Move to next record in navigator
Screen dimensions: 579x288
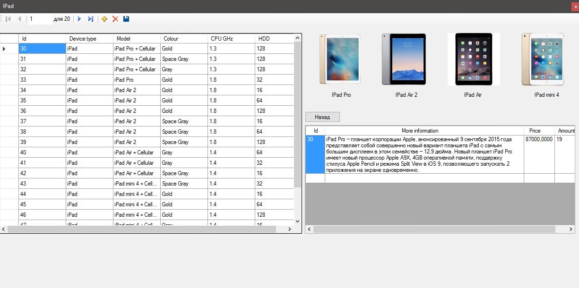[79, 19]
